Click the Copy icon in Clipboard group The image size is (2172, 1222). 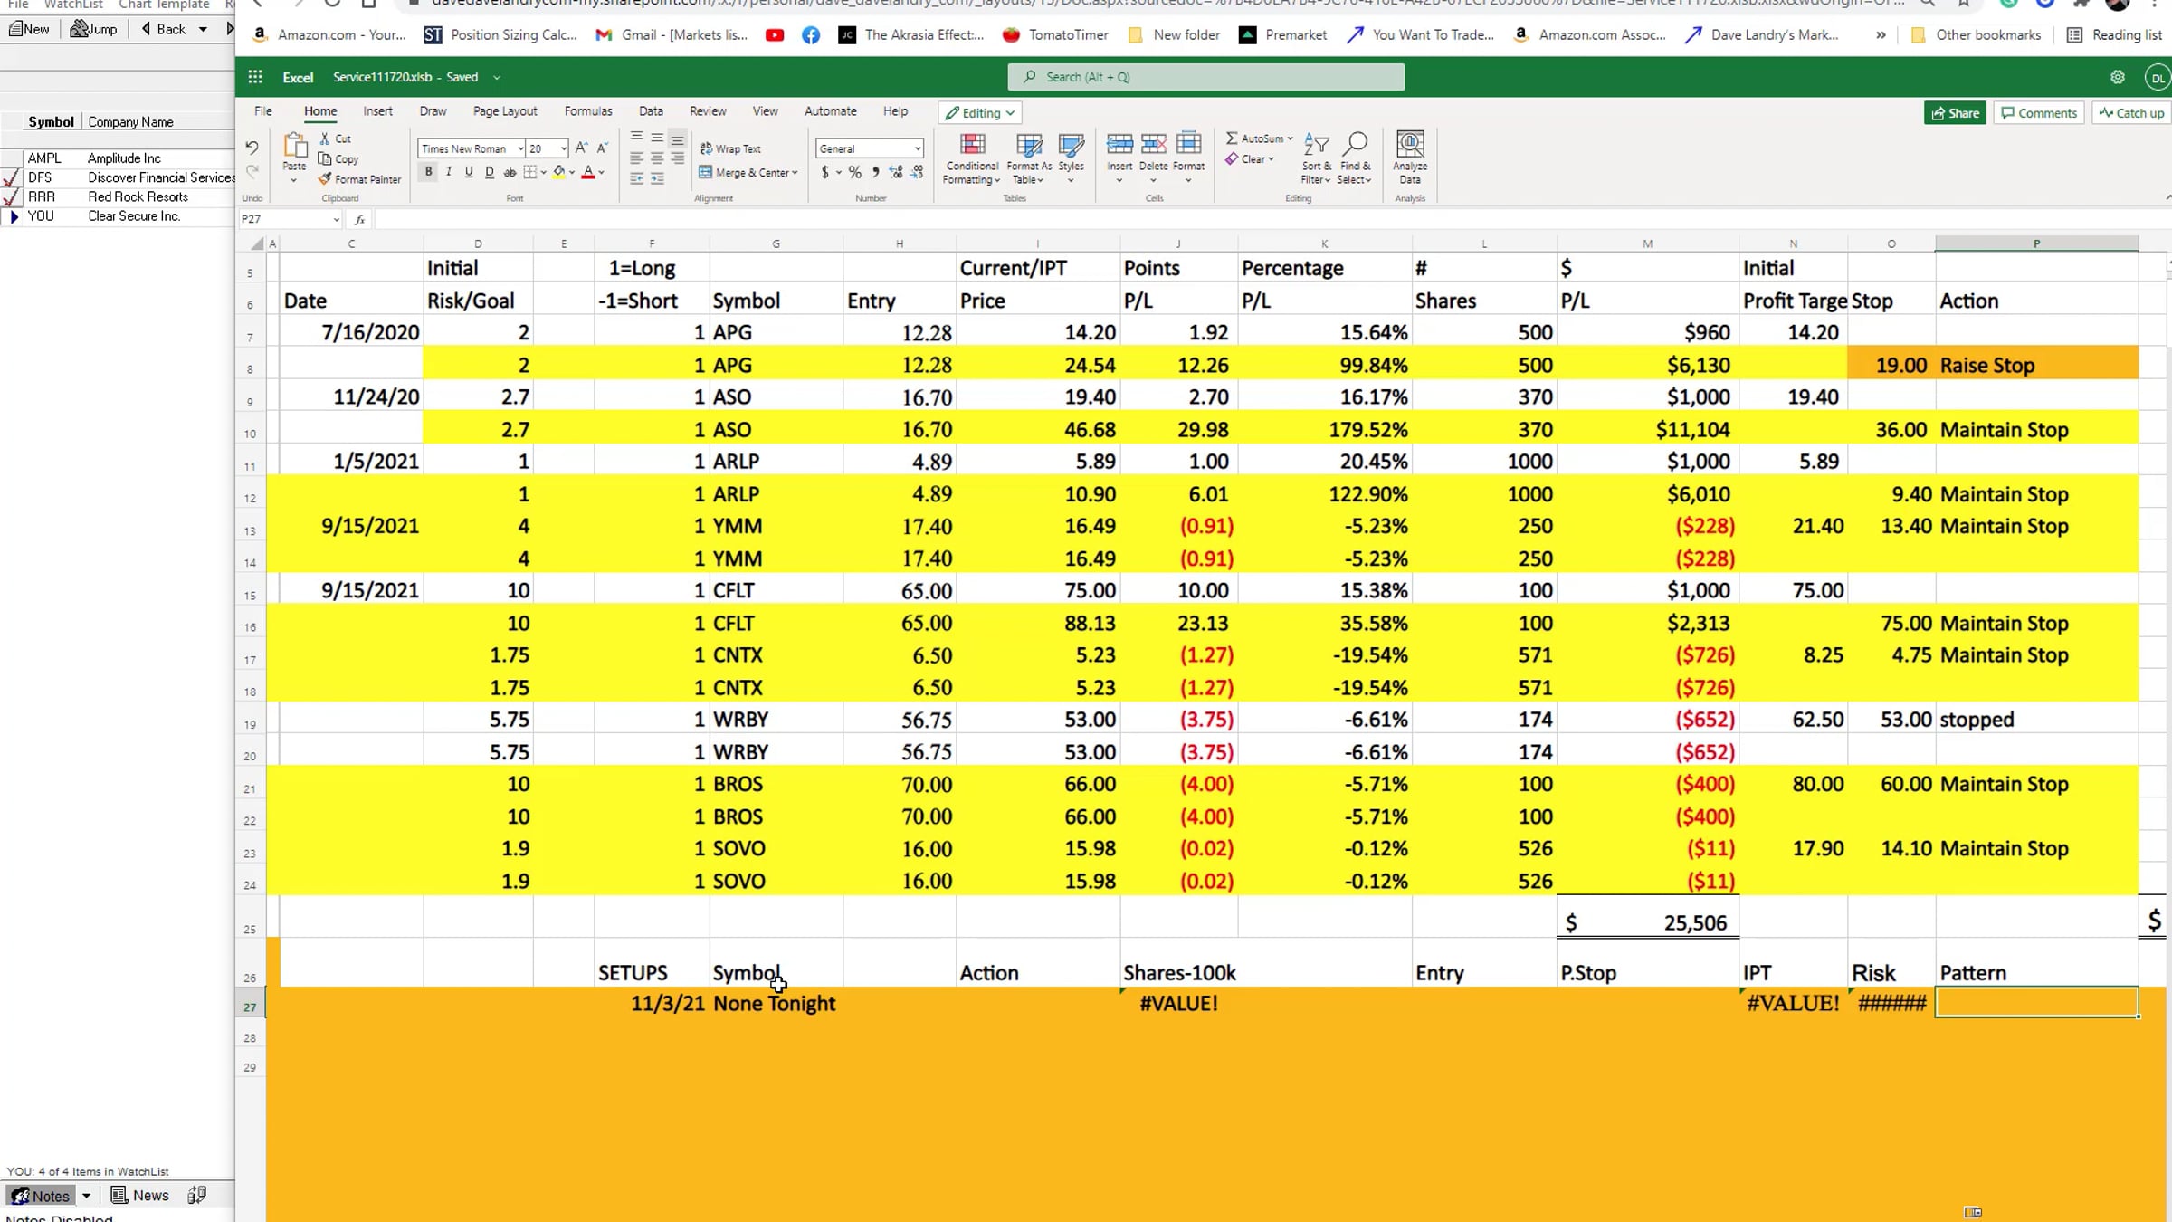pyautogui.click(x=325, y=158)
